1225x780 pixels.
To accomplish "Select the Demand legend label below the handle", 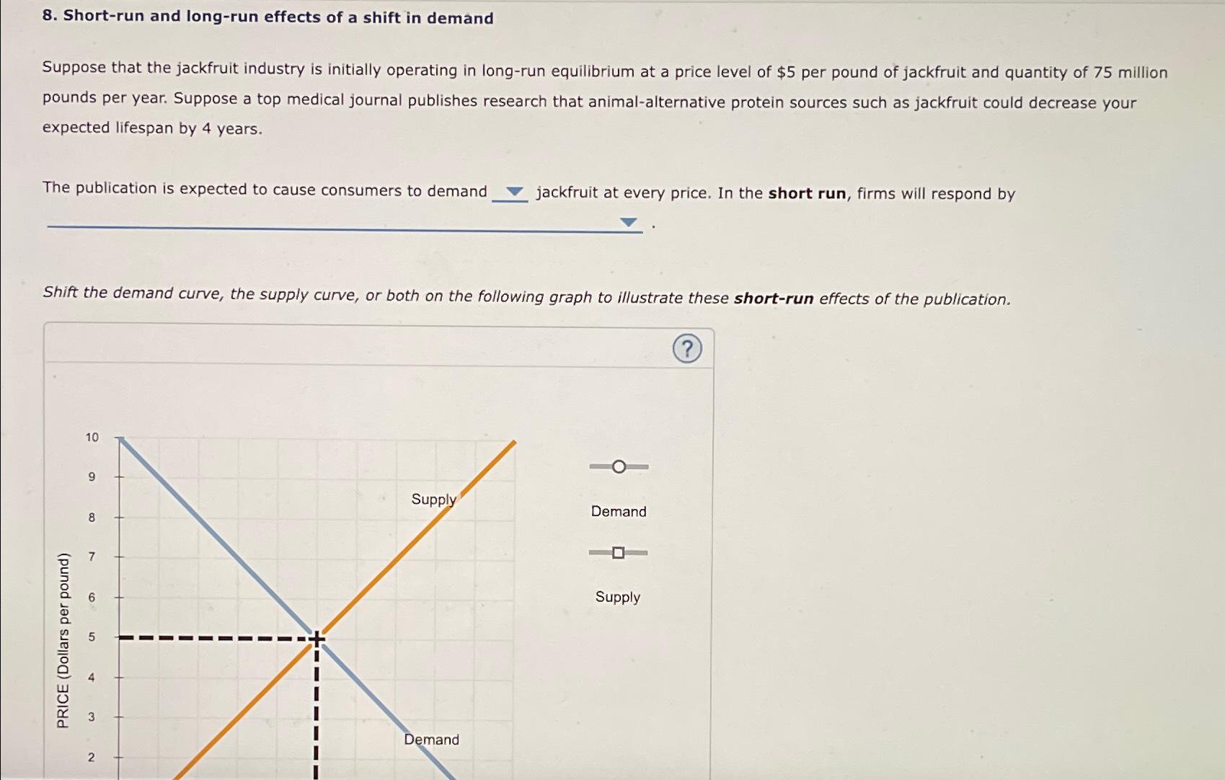I will coord(618,511).
